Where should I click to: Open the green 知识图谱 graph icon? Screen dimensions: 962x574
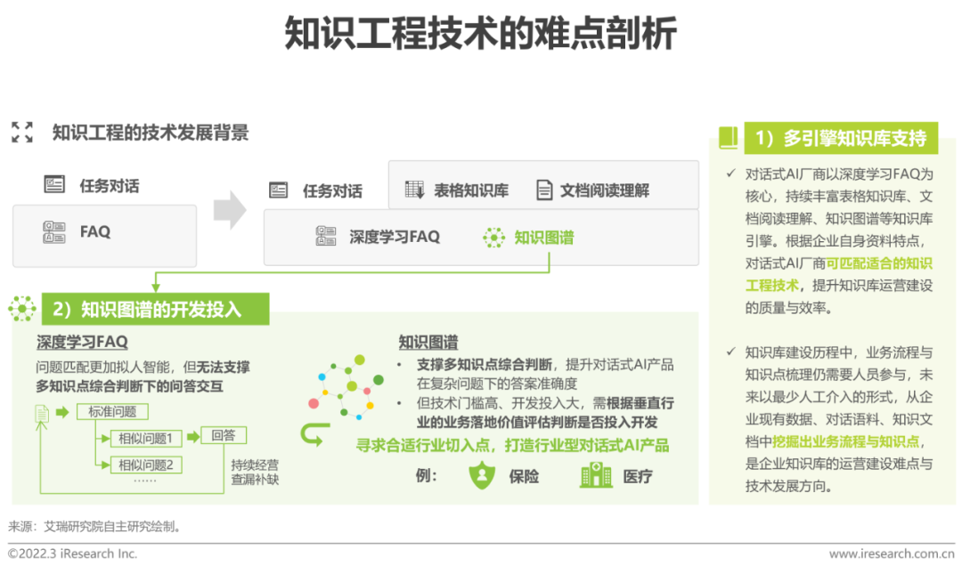click(x=496, y=238)
